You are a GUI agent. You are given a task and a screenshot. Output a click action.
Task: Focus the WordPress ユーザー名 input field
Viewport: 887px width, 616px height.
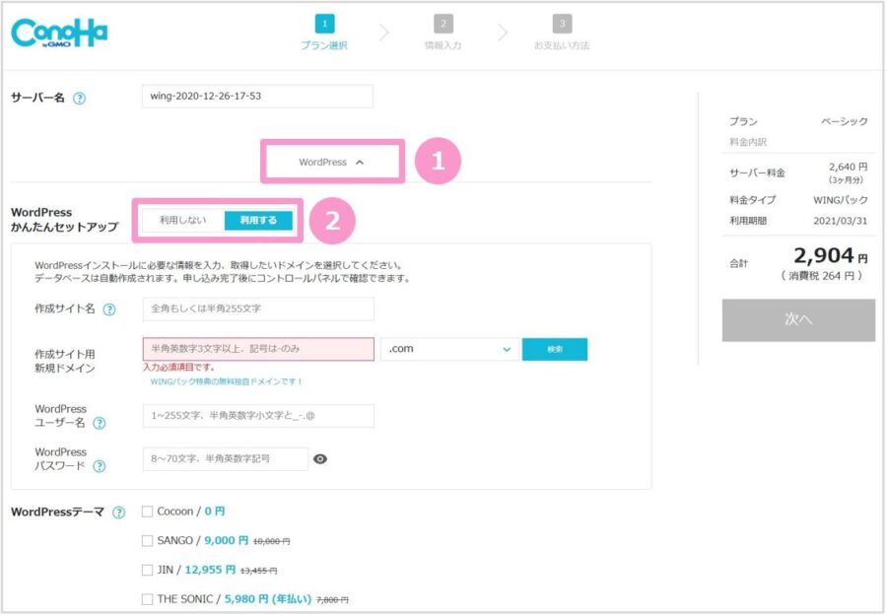258,416
